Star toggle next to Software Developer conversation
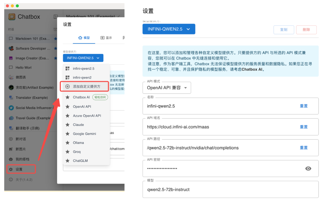 (55, 48)
